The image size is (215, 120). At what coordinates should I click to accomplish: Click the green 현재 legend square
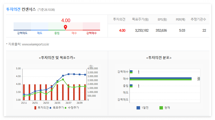[161, 108]
